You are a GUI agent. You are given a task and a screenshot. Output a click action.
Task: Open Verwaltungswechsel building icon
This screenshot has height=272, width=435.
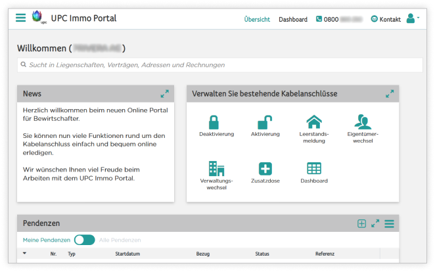216,169
